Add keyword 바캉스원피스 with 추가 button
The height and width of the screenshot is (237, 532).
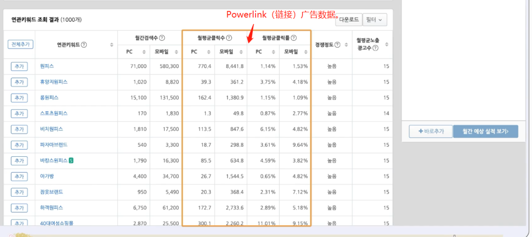[19, 161]
